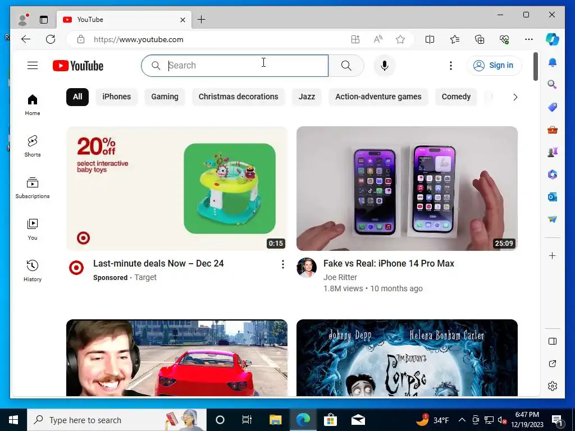Click the Target advertiser avatar logo
The image size is (575, 431).
point(76,268)
